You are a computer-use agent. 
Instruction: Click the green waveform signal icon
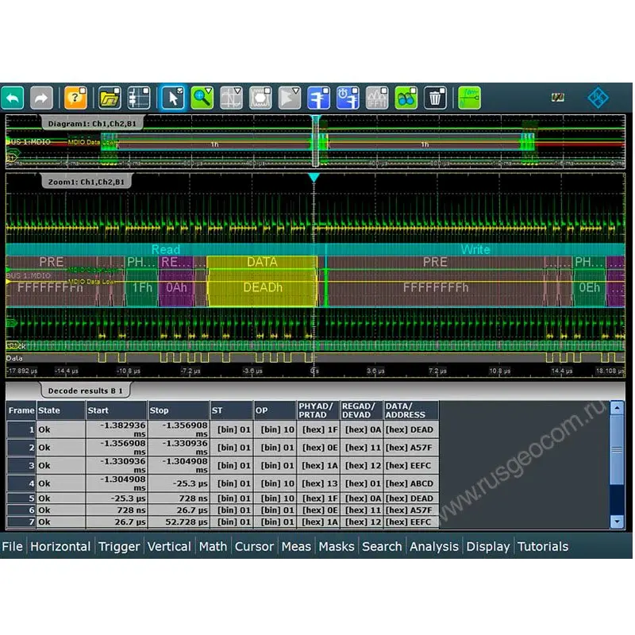click(469, 98)
